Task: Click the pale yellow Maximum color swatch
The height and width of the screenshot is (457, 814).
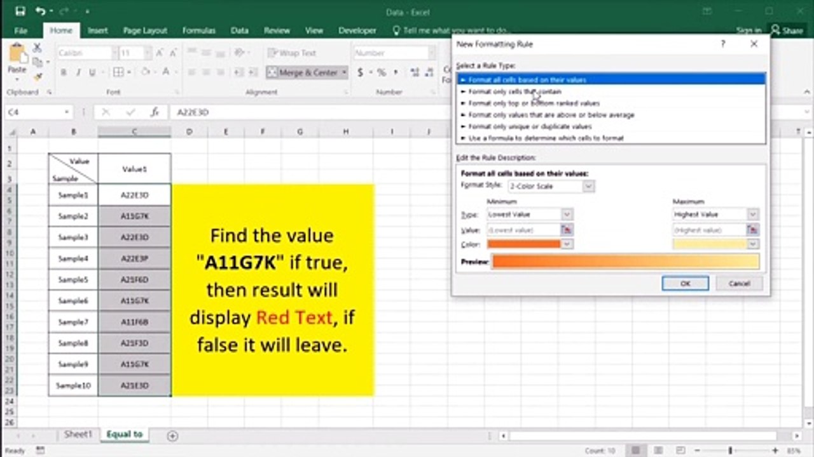Action: (710, 244)
